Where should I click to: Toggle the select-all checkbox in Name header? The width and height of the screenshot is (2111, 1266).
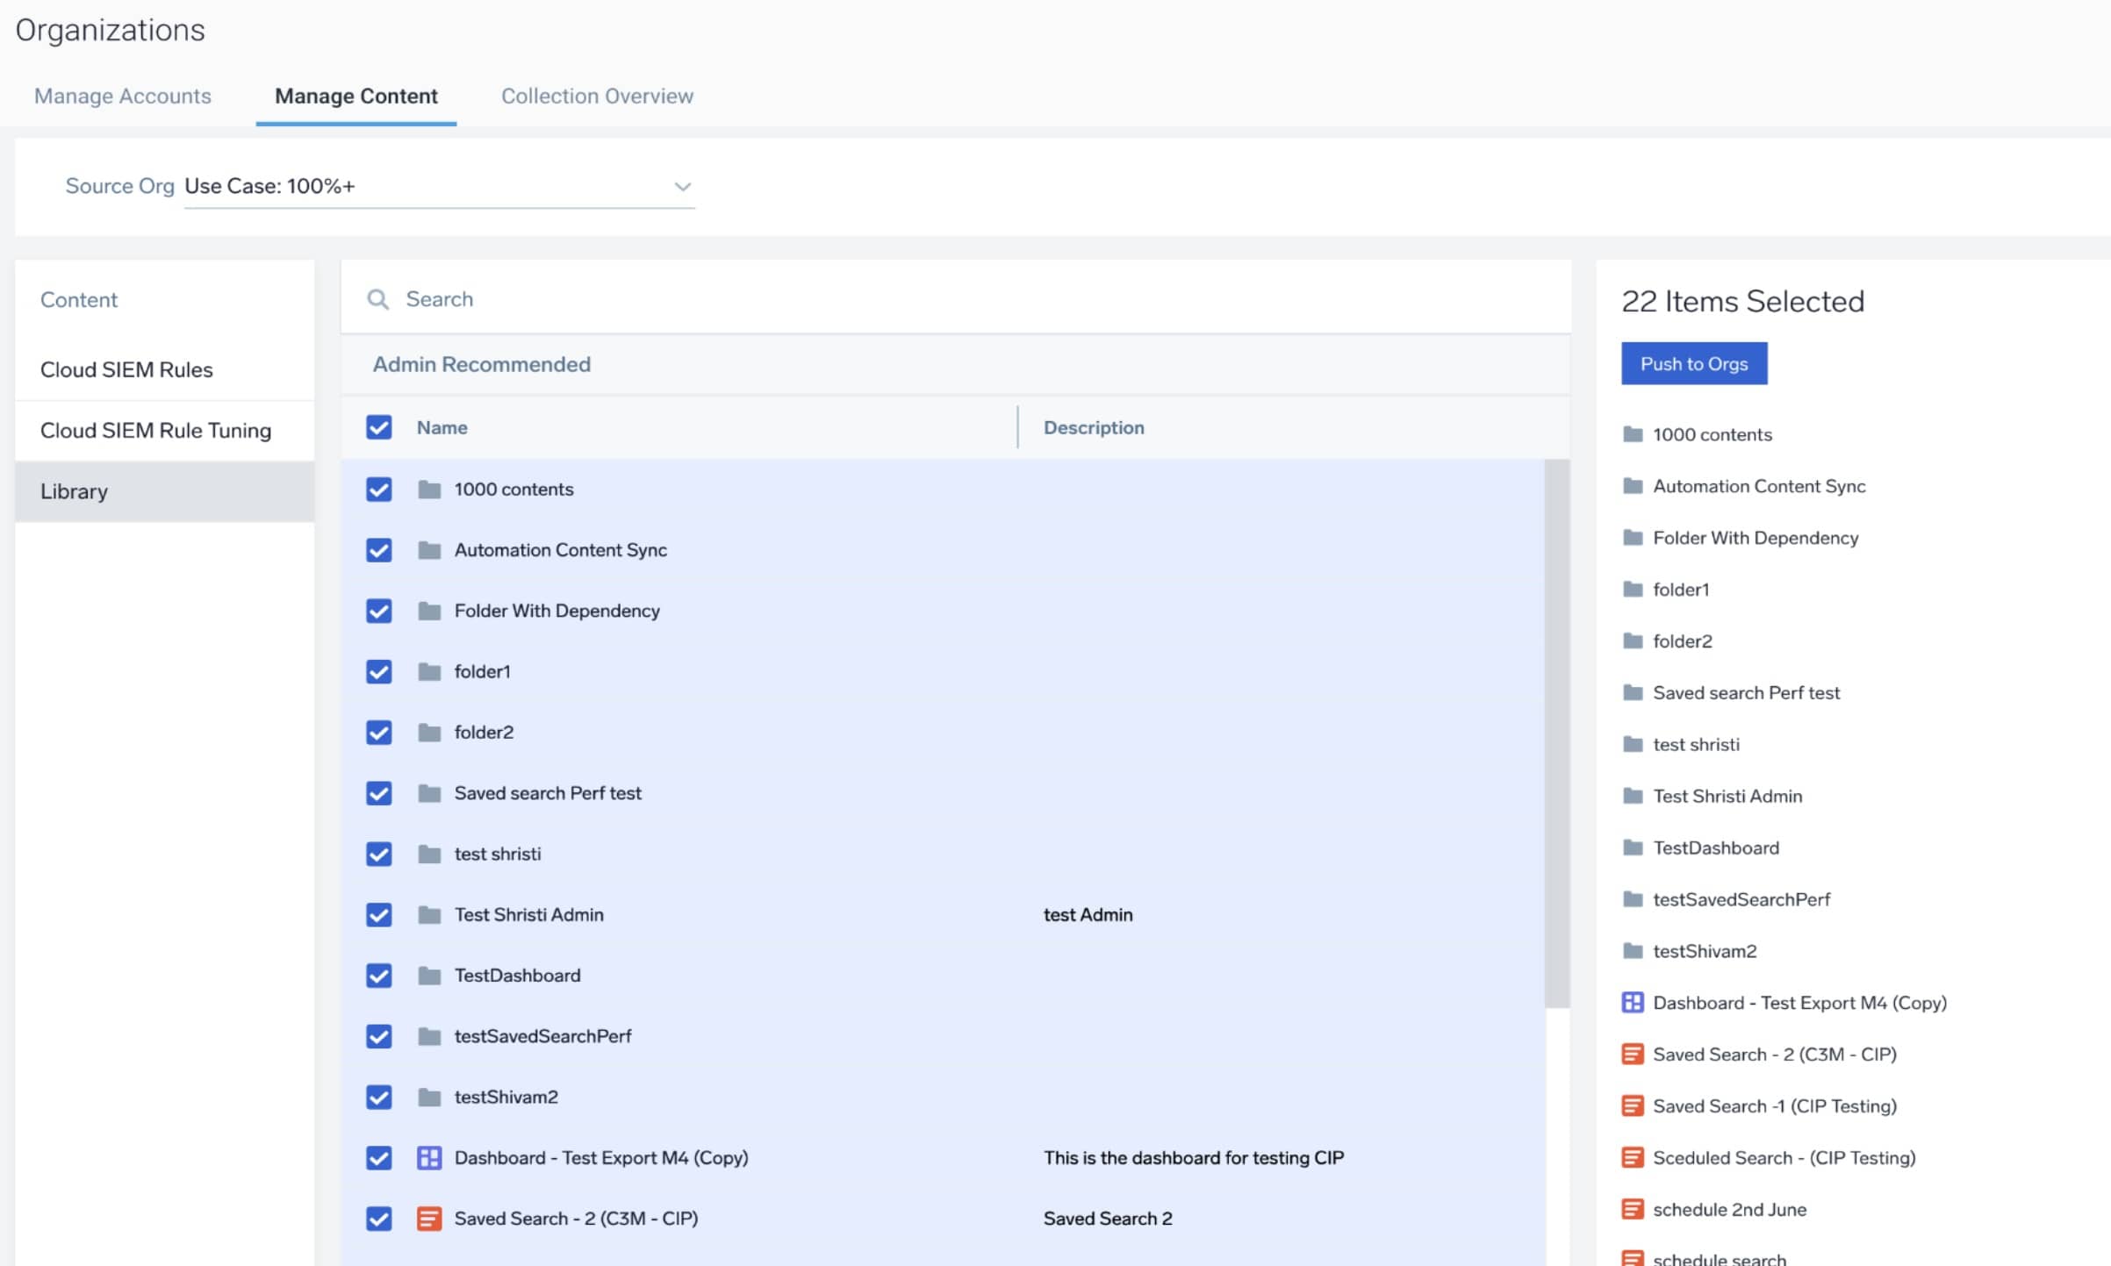379,427
